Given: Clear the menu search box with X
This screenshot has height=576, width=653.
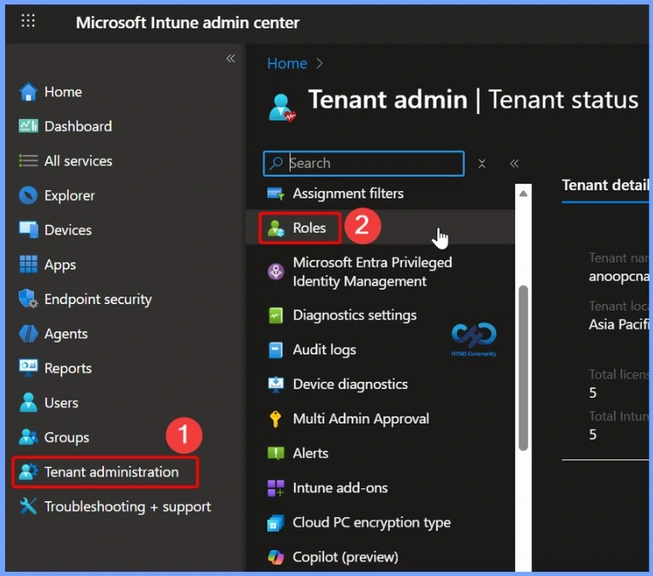Looking at the screenshot, I should [x=482, y=164].
